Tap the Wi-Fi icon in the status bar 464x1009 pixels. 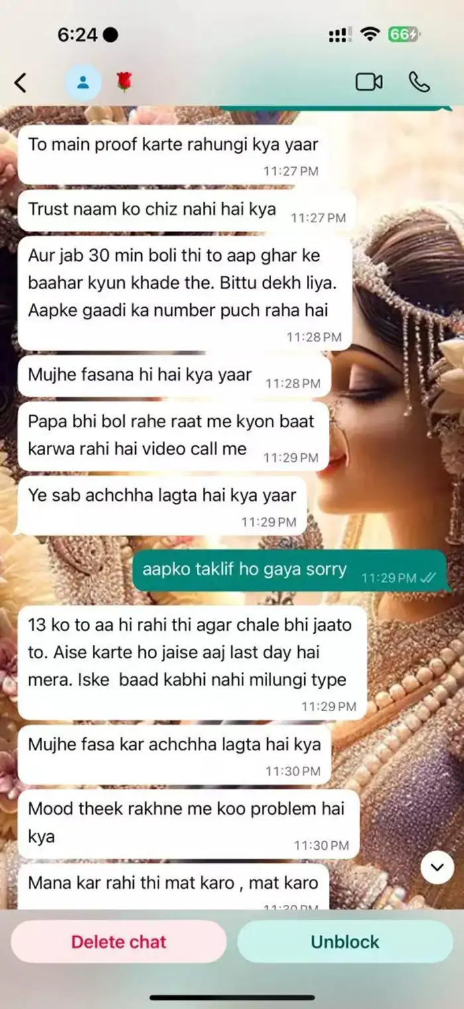click(x=369, y=34)
